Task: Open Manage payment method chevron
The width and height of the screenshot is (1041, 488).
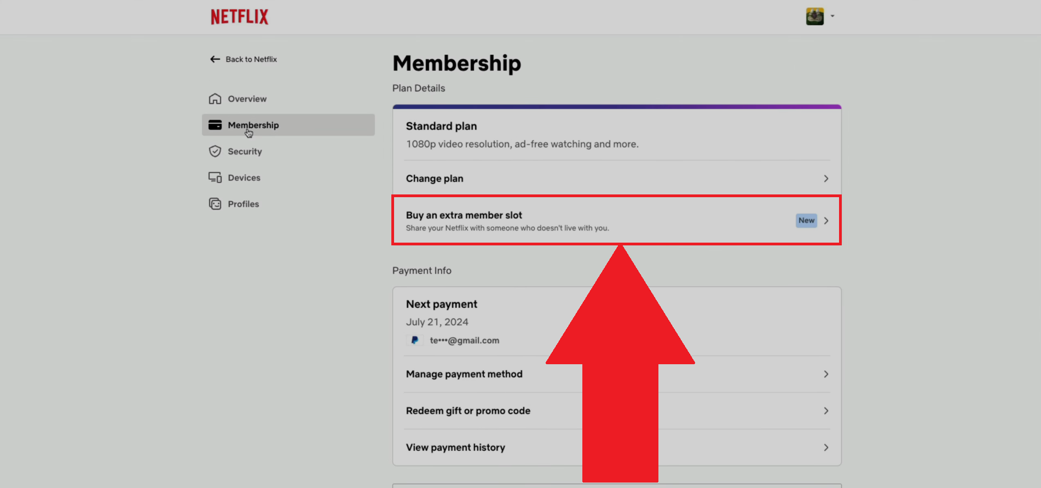Action: [x=826, y=375]
